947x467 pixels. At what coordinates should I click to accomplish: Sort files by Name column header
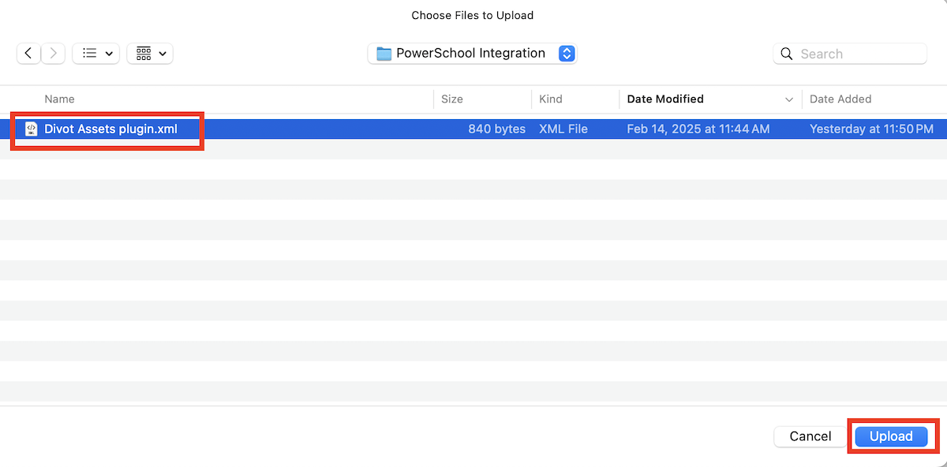tap(59, 99)
